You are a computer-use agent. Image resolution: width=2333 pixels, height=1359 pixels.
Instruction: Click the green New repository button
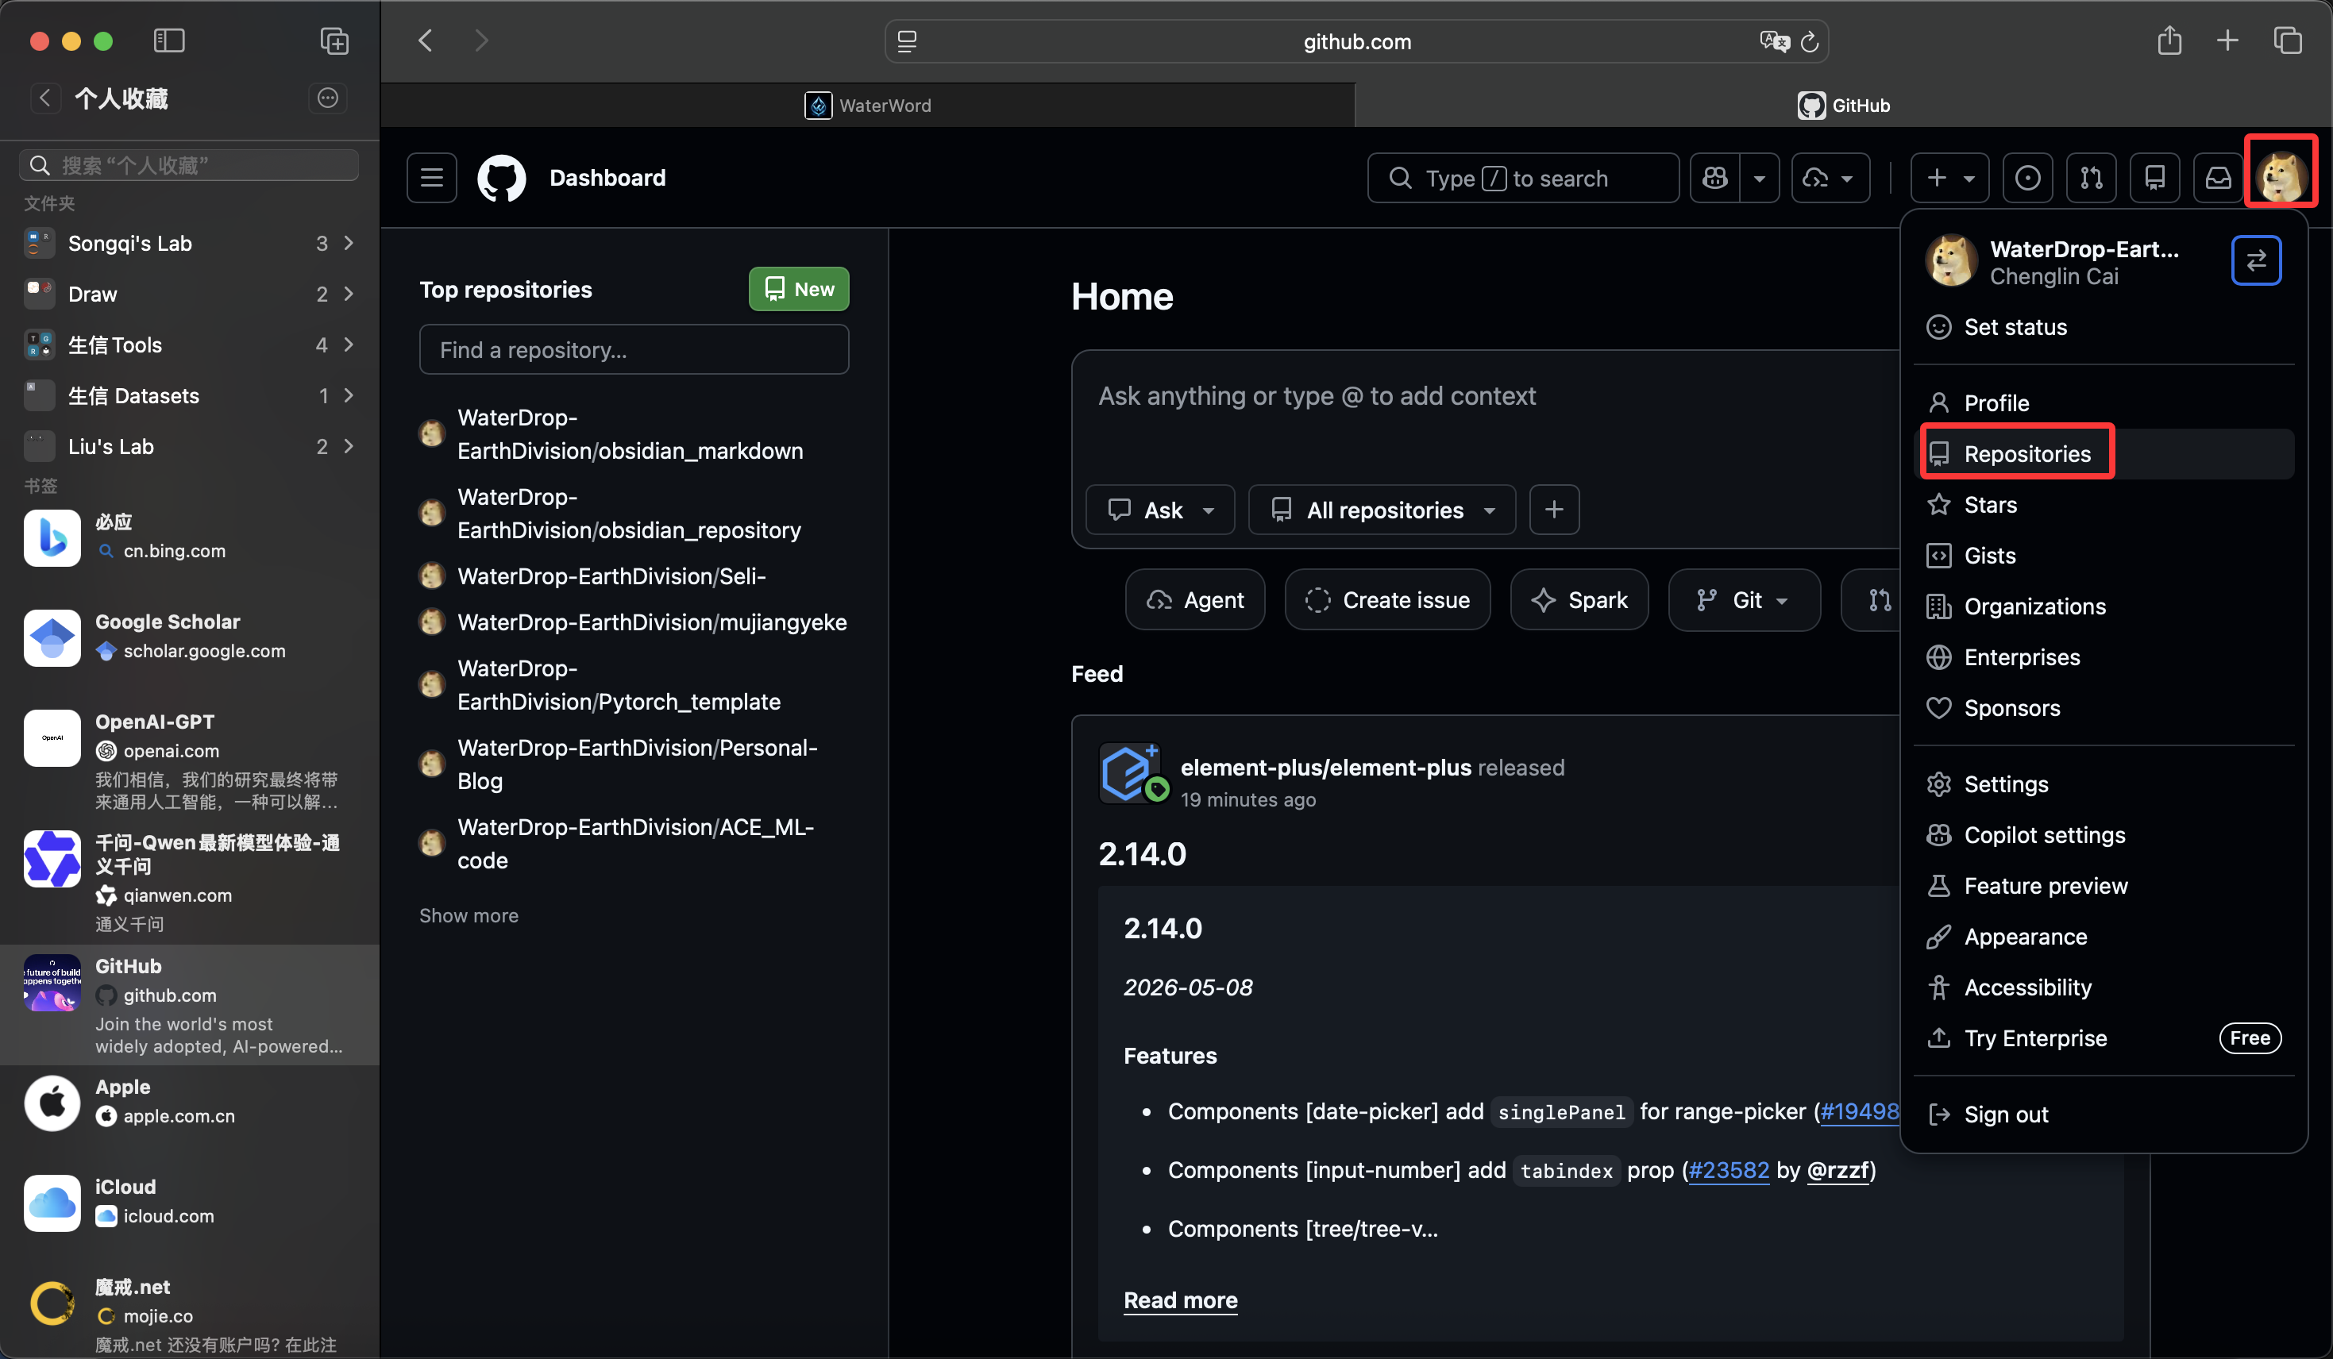[799, 290]
